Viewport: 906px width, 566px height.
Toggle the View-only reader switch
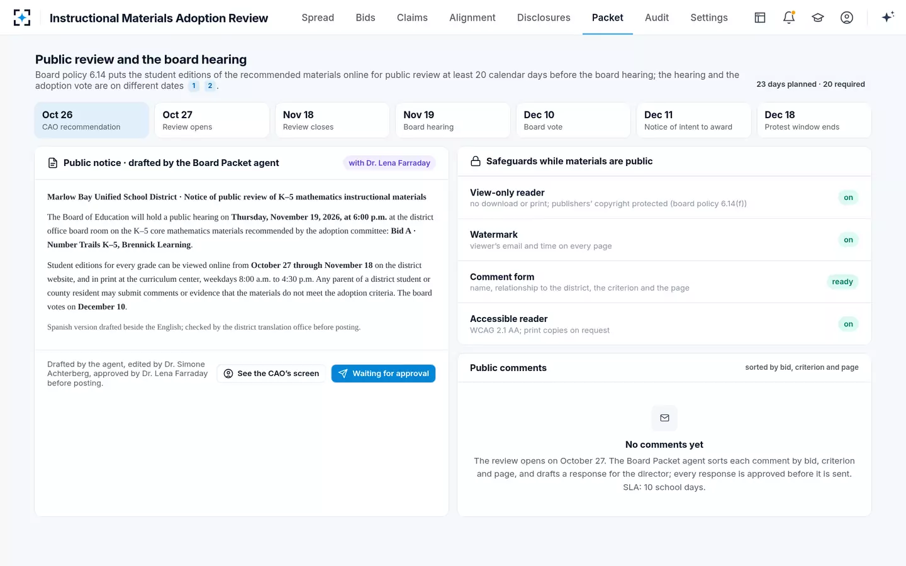pyautogui.click(x=848, y=197)
